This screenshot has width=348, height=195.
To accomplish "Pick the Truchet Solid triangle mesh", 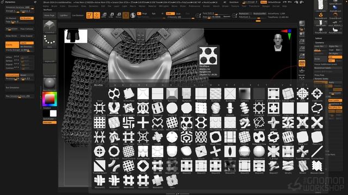I will click(100, 166).
